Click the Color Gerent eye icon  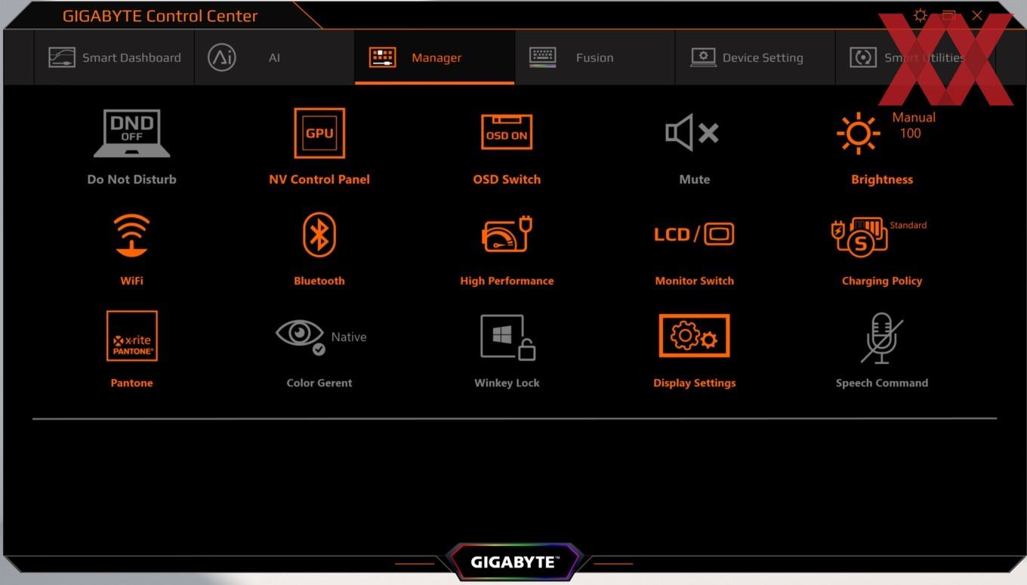301,336
